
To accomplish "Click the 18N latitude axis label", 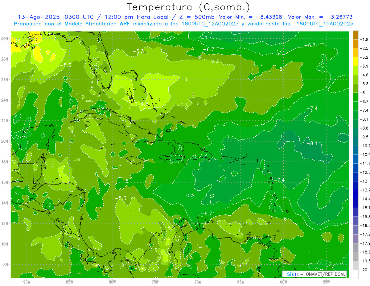I will pyautogui.click(x=5, y=162).
